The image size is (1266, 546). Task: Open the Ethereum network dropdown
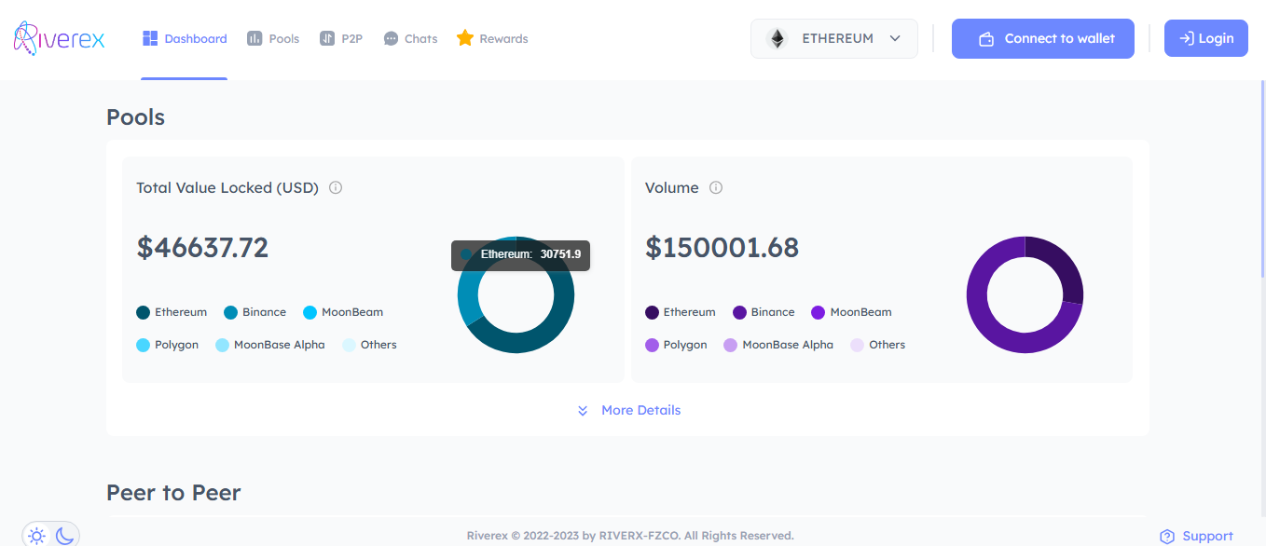pos(834,39)
